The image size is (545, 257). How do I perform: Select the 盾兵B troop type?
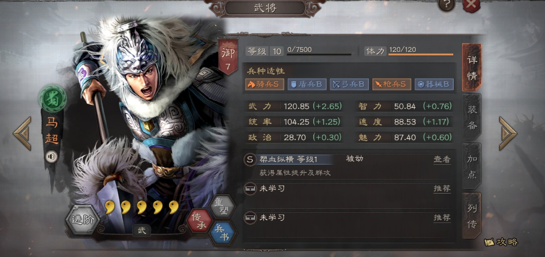307,84
